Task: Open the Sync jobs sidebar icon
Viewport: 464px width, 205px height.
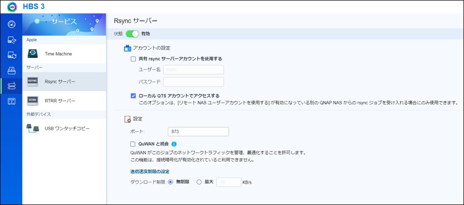Action: pyautogui.click(x=11, y=54)
